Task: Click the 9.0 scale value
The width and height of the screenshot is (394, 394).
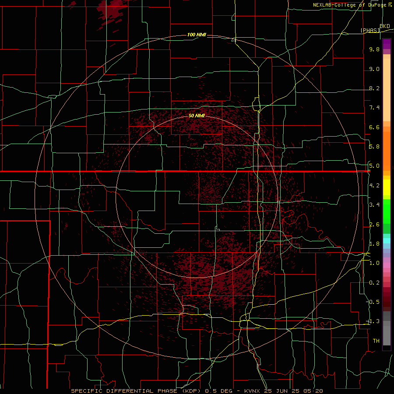Action: (x=374, y=69)
